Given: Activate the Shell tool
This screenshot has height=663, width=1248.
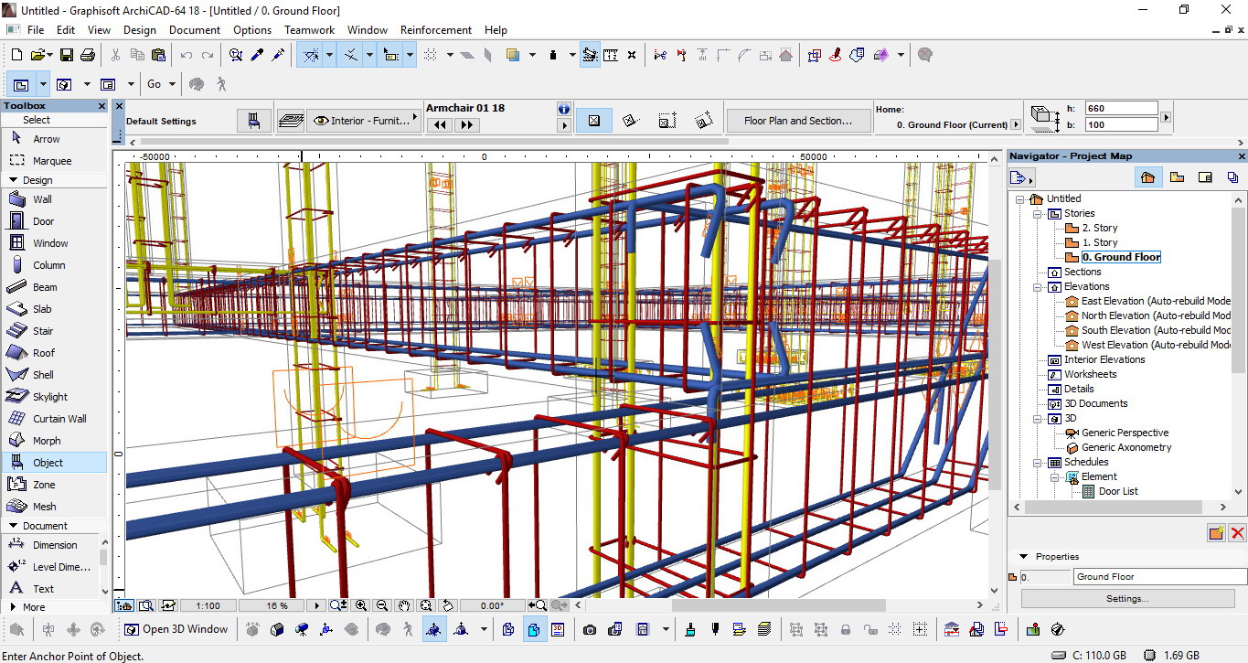Looking at the screenshot, I should coord(54,375).
